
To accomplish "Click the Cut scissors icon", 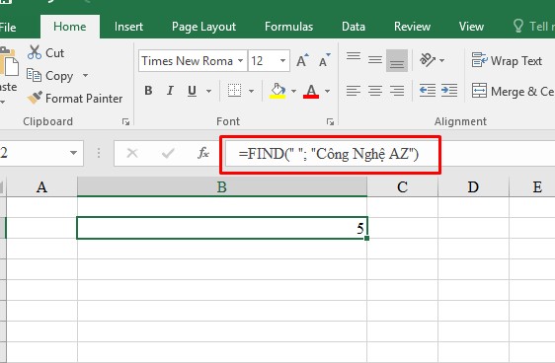I will point(35,52).
